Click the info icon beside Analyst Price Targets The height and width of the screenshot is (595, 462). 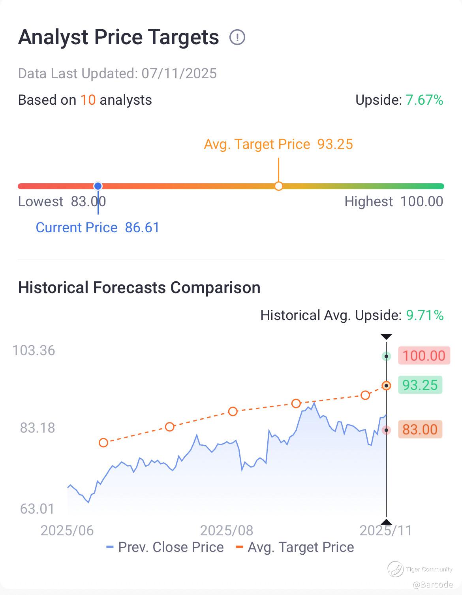[237, 38]
